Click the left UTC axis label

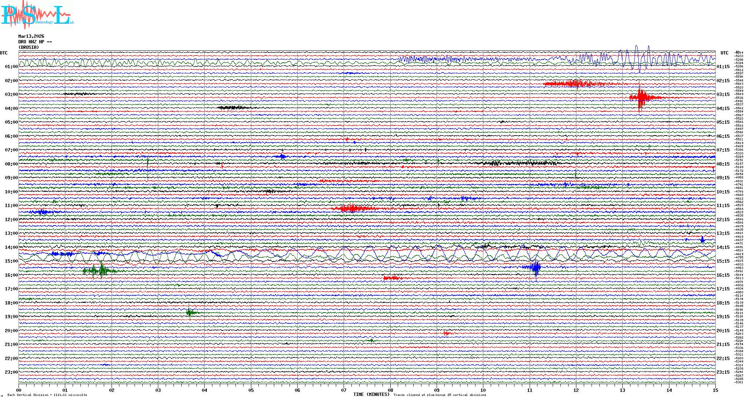[x=4, y=53]
